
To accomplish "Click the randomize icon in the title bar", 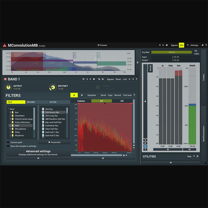I will [167, 45].
